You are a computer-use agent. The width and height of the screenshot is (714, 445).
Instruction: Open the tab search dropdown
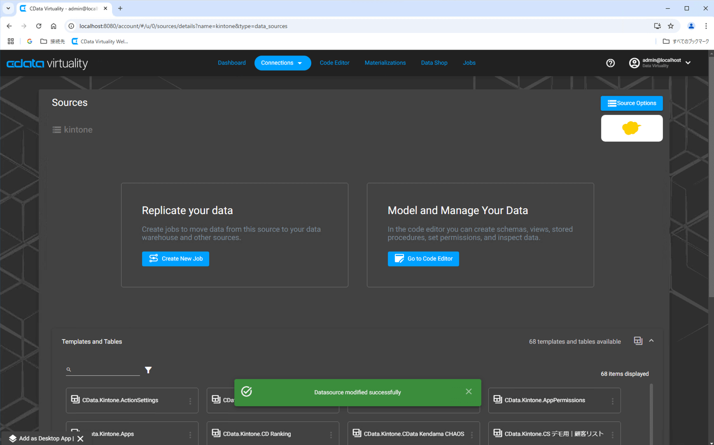[8, 8]
